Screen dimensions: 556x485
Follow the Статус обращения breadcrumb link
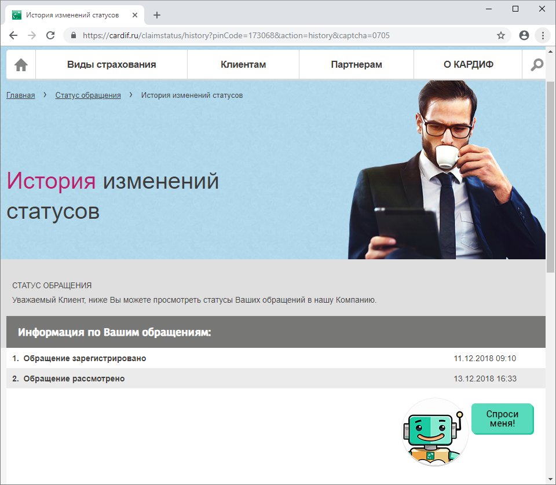pos(88,95)
